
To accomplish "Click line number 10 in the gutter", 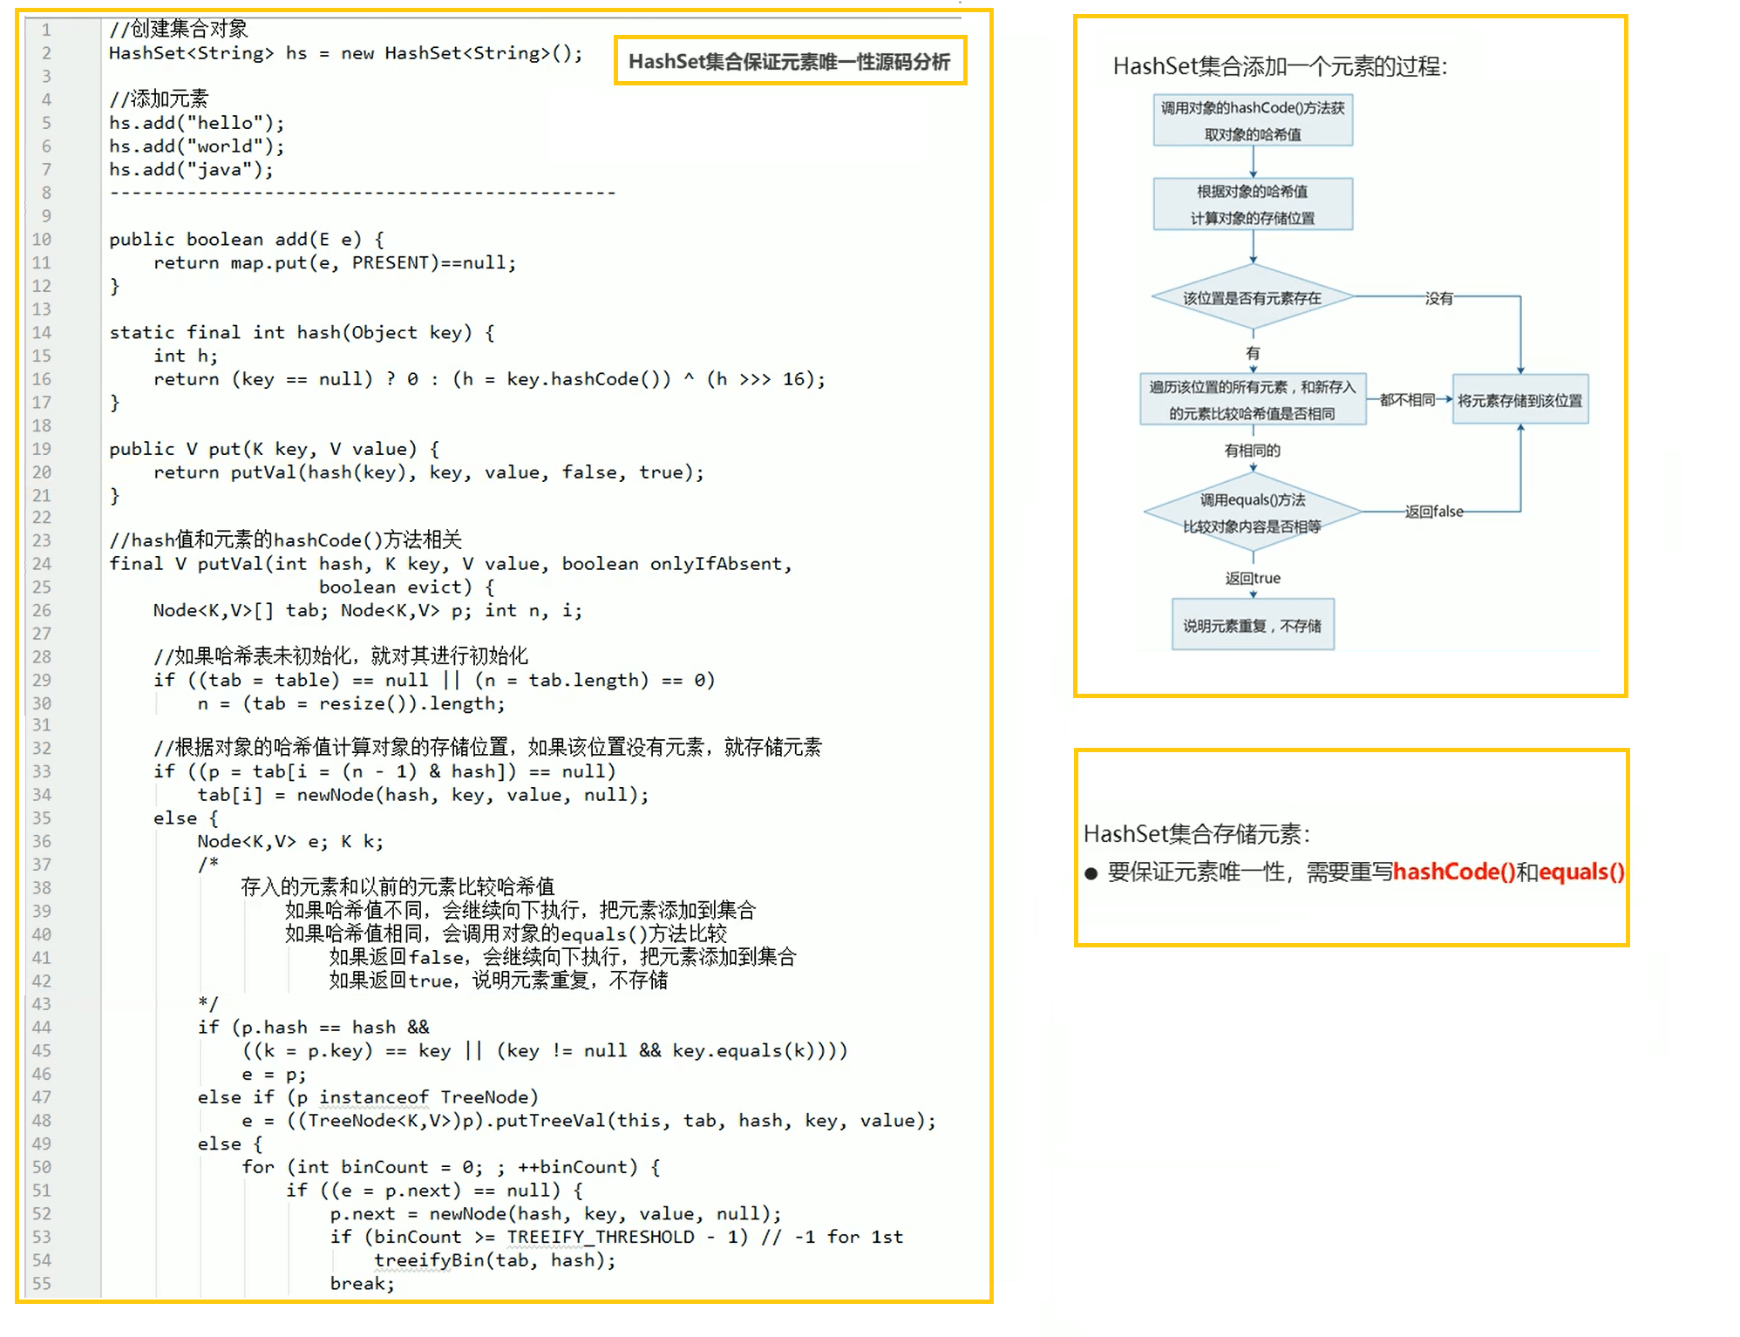I will (x=42, y=240).
